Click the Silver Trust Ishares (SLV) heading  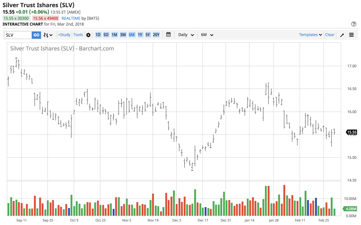[x=39, y=5]
